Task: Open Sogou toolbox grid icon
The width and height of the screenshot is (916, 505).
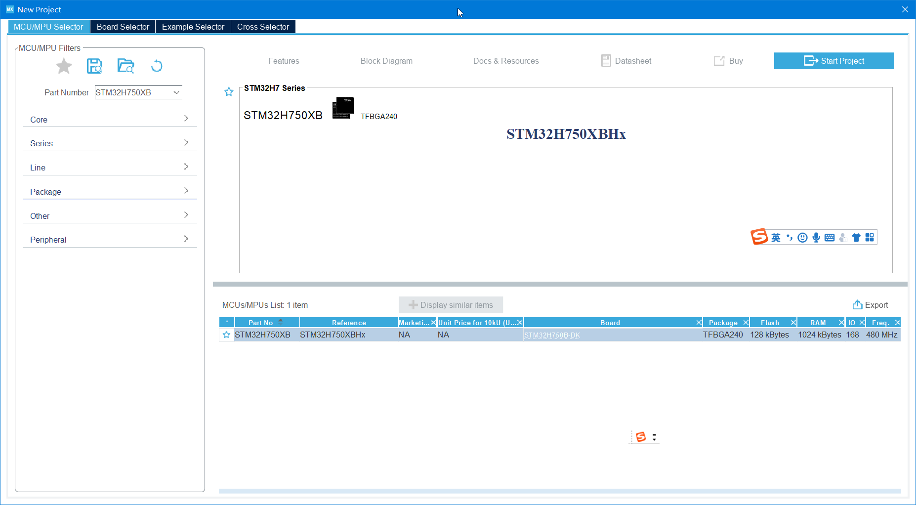Action: pos(870,238)
